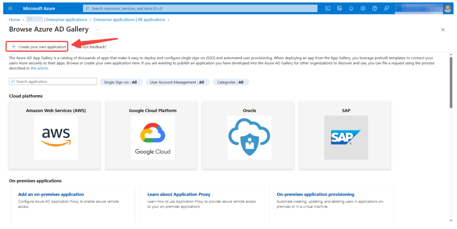Image resolution: width=457 pixels, height=229 pixels.
Task: Open the User Account Management filter
Action: pyautogui.click(x=177, y=82)
